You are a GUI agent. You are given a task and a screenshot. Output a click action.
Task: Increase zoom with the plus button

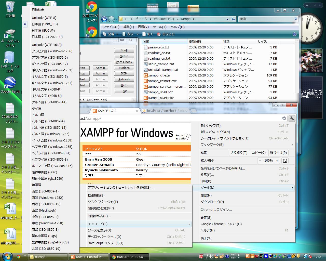tap(277, 161)
